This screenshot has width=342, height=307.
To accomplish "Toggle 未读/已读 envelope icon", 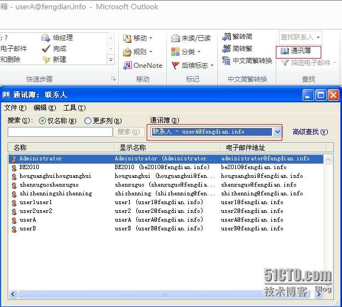I will 175,38.
